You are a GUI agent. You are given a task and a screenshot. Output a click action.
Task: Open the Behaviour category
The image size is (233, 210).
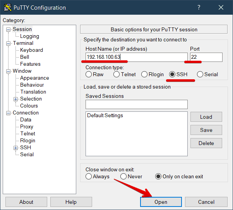[x=32, y=85]
